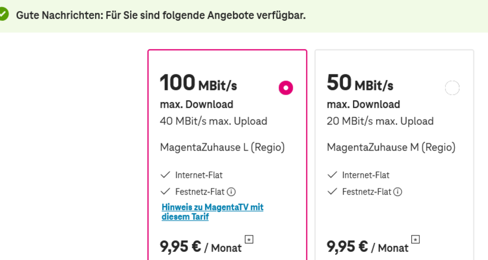This screenshot has height=260, width=488.
Task: Click Internet-Flat checkmark icon in the M tariff
Action: 332,175
